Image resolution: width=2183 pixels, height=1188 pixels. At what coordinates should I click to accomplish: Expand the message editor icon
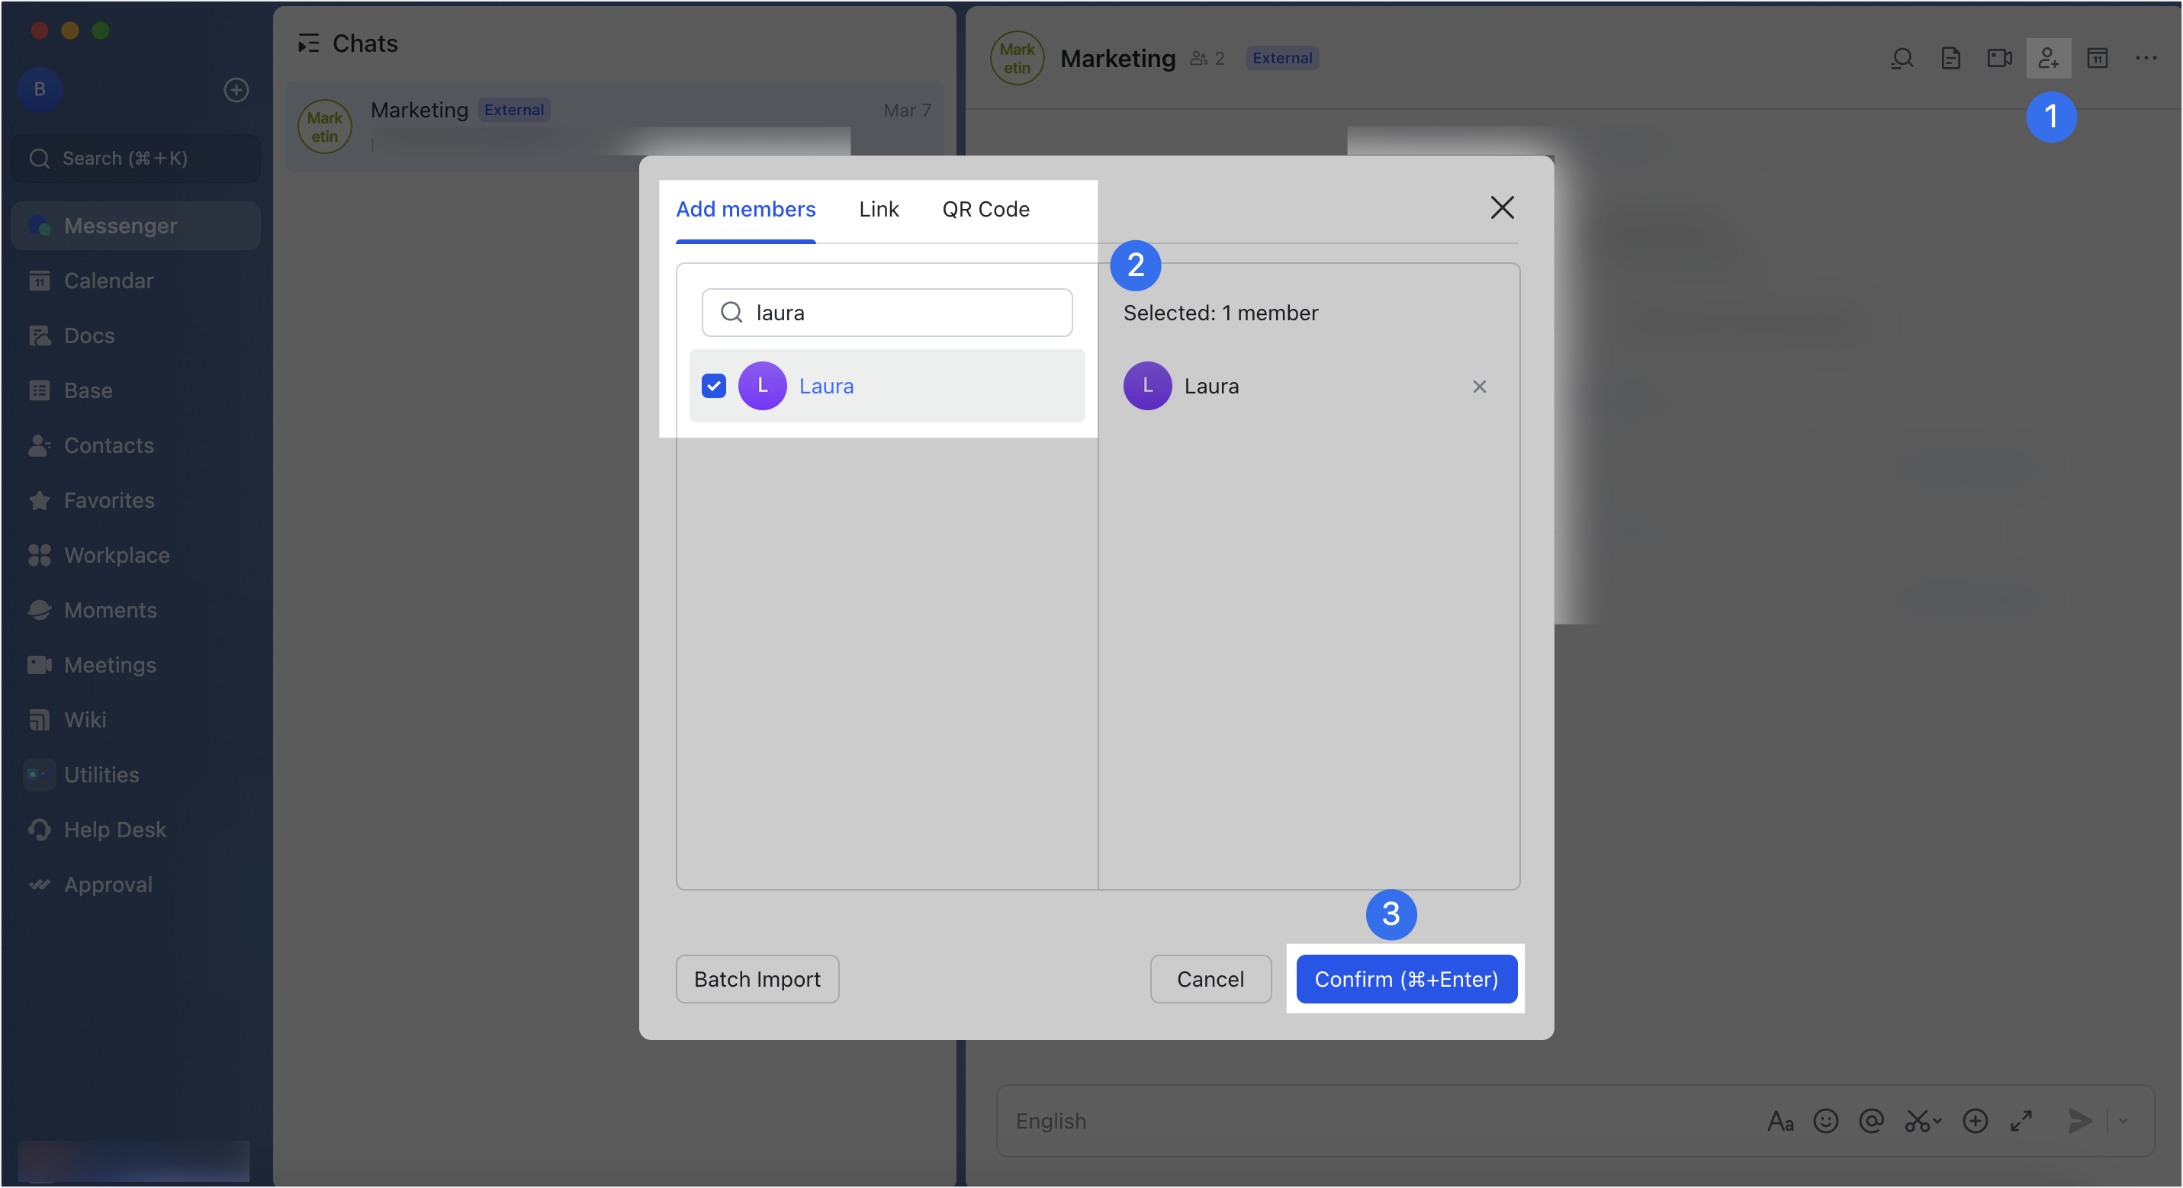(2021, 1122)
